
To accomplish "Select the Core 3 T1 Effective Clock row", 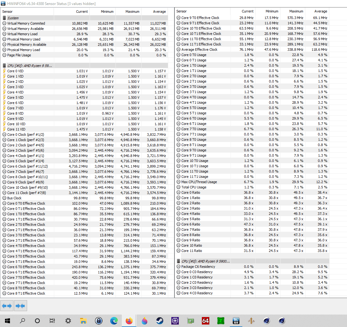I will coord(84,240).
